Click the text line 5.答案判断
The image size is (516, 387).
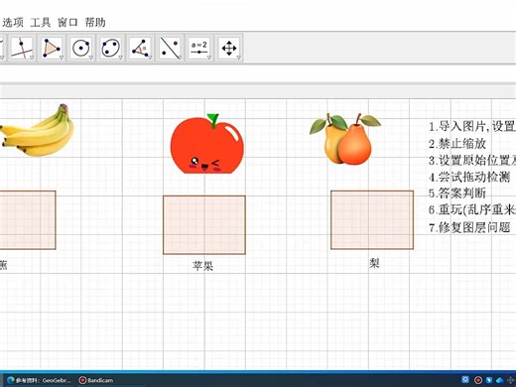(457, 193)
